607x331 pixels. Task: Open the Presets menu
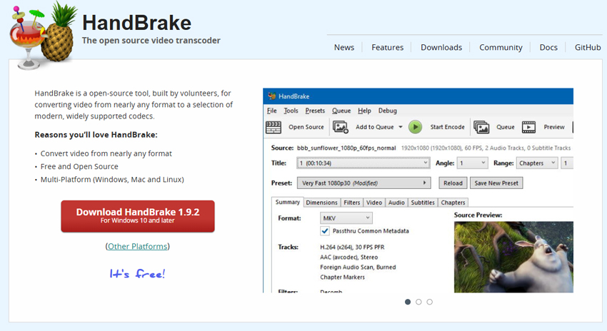315,111
